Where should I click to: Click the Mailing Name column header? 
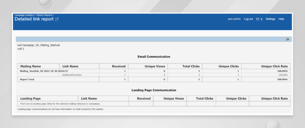coord(30,66)
